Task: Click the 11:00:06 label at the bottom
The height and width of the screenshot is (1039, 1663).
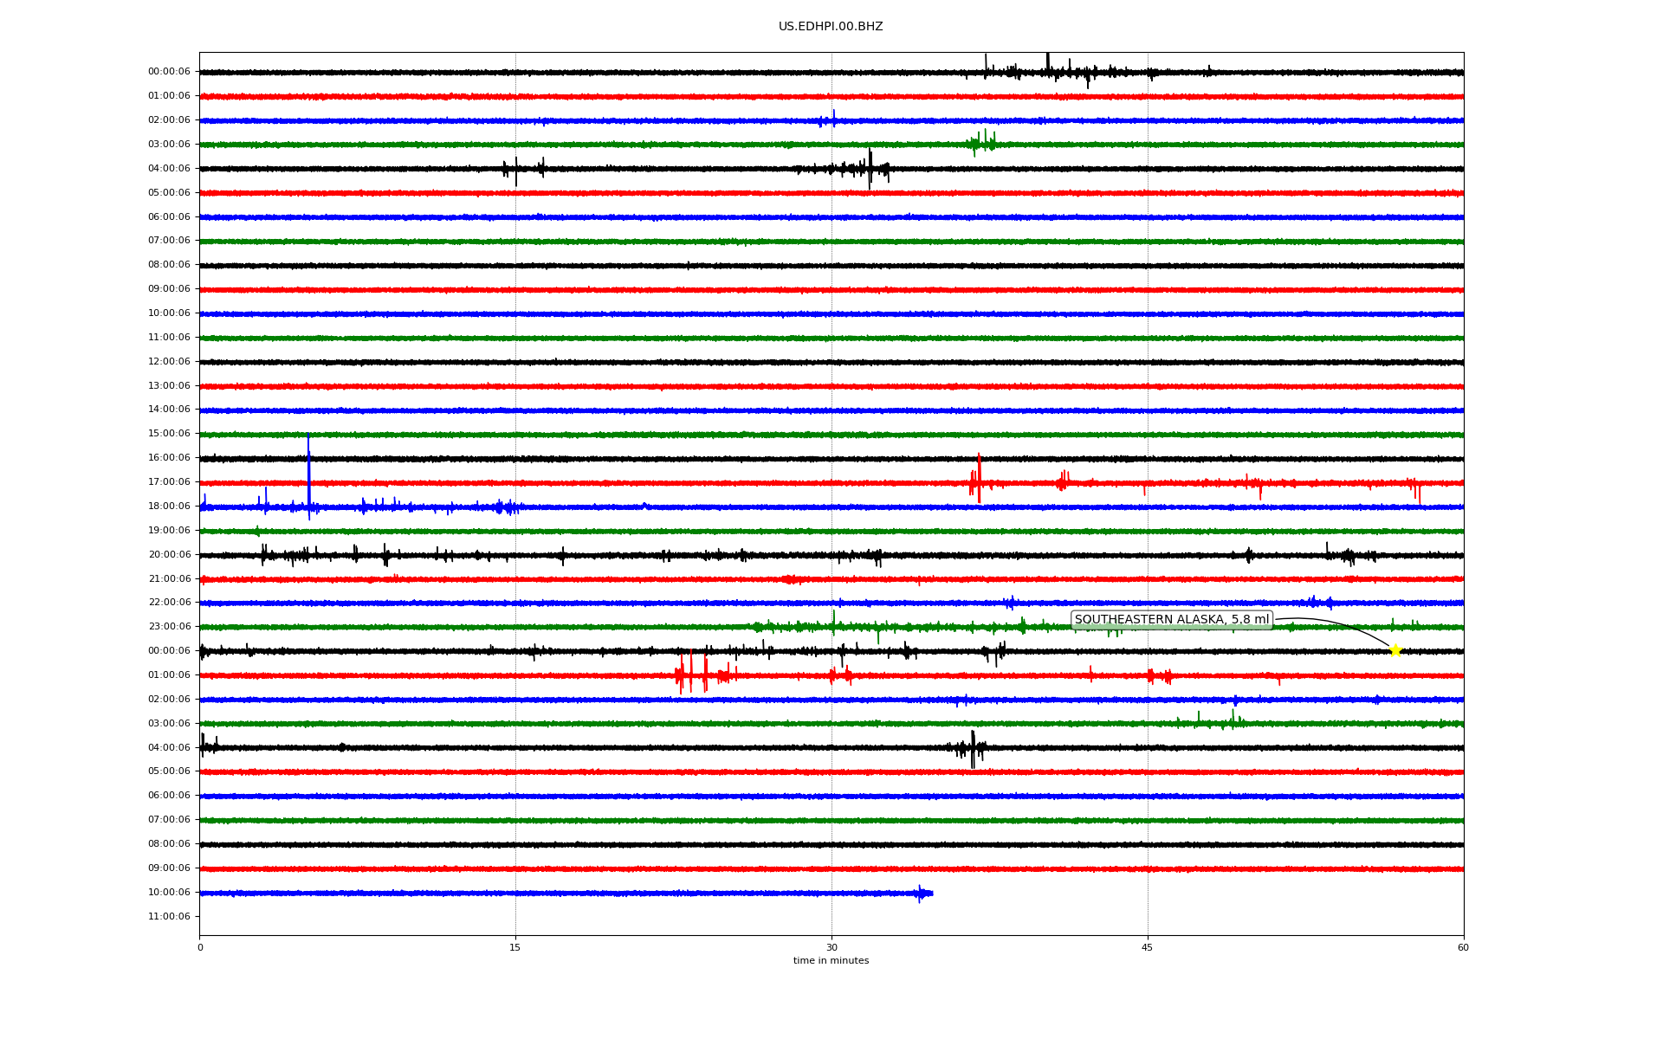Action: (x=169, y=916)
